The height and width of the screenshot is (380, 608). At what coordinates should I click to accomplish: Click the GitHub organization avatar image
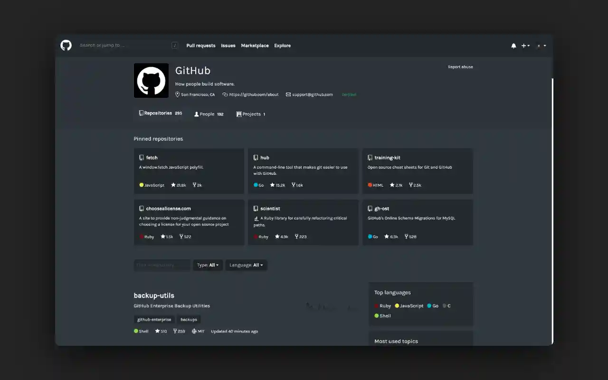click(x=151, y=81)
